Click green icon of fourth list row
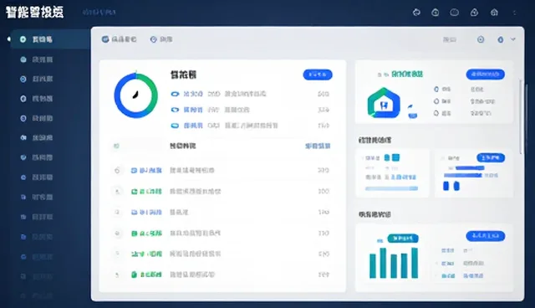Image resolution: width=535 pixels, height=308 pixels. (134, 234)
